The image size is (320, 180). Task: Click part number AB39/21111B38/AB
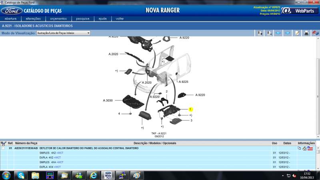(26, 148)
